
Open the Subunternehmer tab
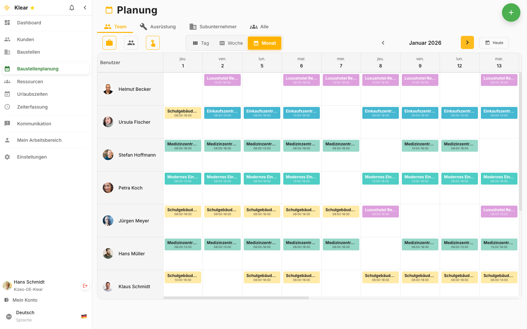(x=213, y=27)
